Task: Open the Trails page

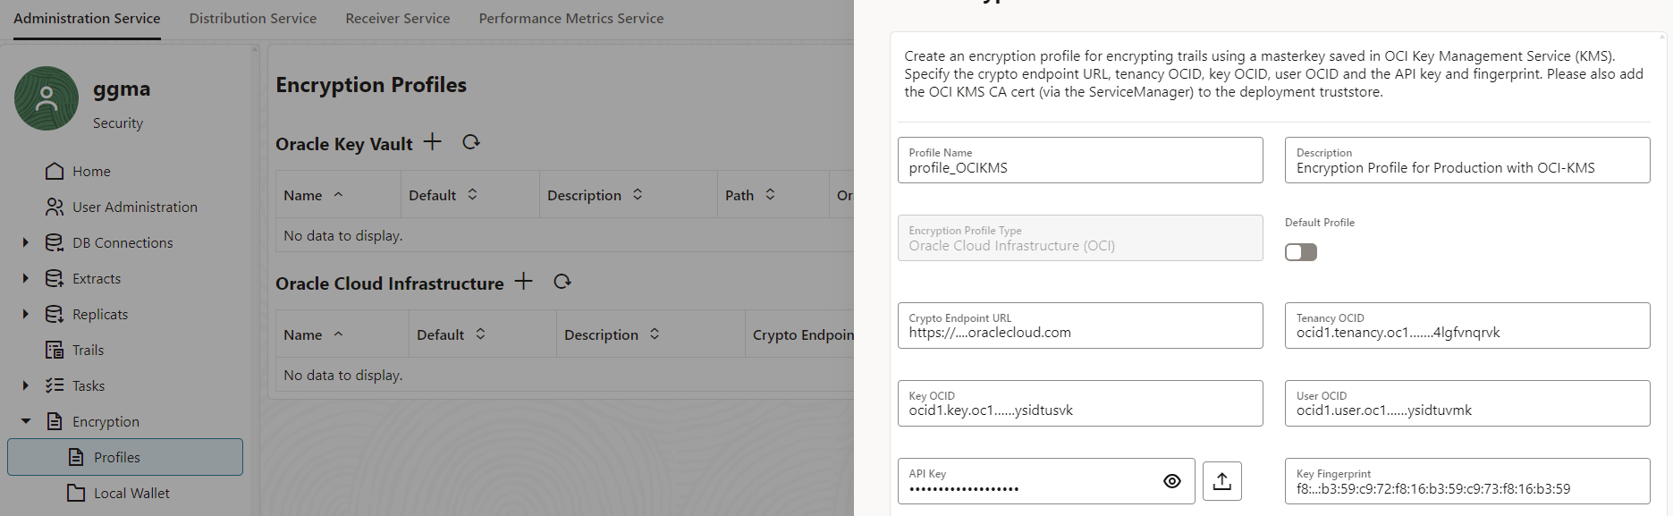Action: coord(88,350)
